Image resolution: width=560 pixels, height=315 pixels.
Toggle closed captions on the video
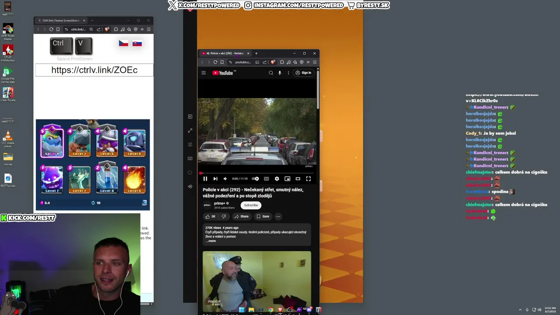(x=266, y=178)
